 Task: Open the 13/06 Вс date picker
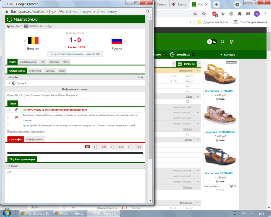click(x=186, y=64)
